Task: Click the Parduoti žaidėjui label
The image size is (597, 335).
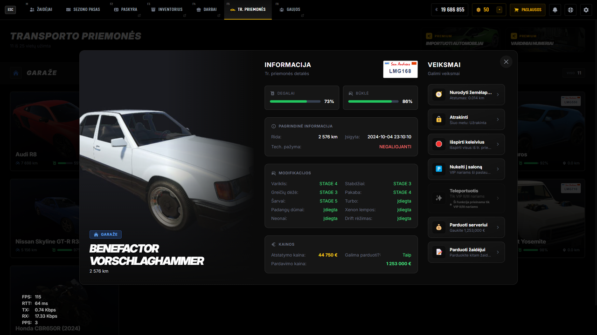Action: 467,250
